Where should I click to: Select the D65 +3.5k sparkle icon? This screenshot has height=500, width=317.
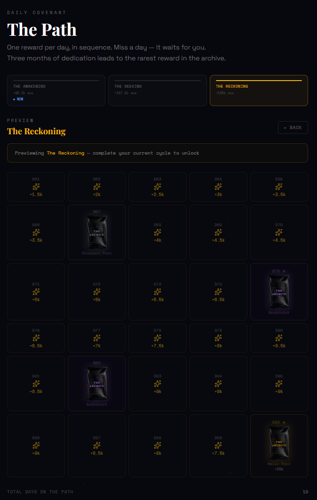(279, 187)
